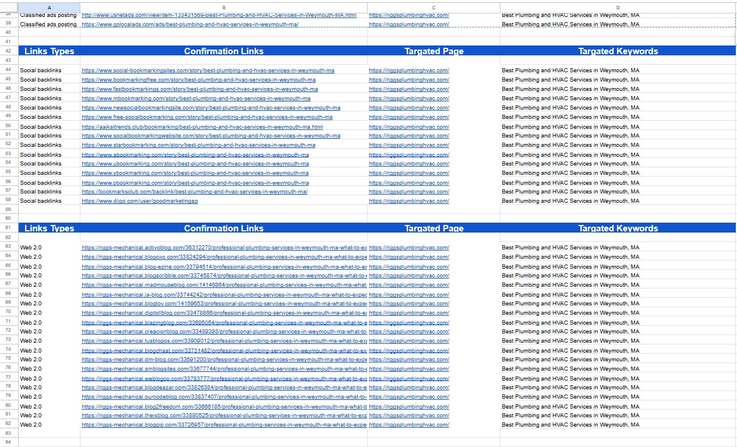This screenshot has height=447, width=737.
Task: Open the abookmarking.com story link
Action: tap(195, 155)
